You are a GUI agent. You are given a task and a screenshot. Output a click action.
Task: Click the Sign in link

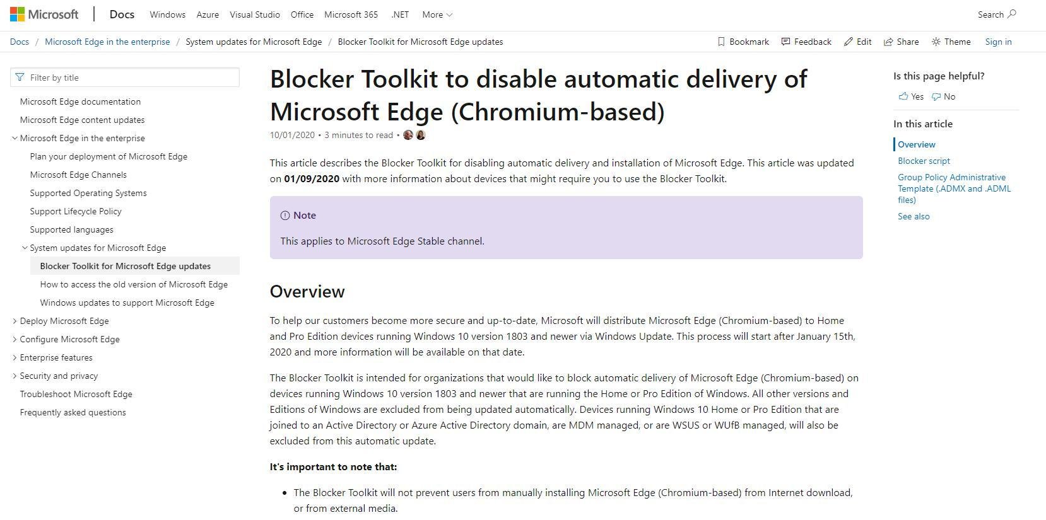998,42
